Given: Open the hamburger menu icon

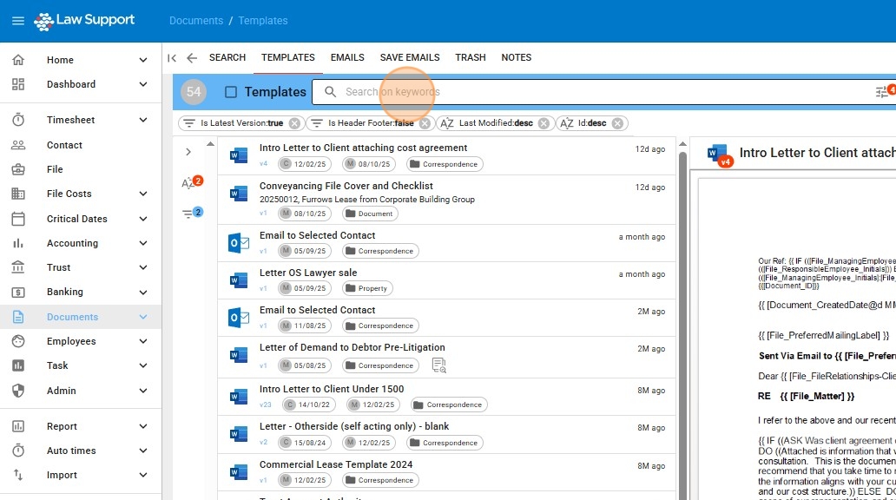Looking at the screenshot, I should point(17,21).
